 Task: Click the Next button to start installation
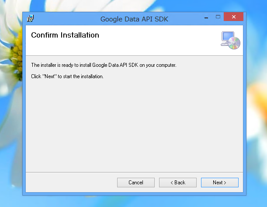point(220,183)
